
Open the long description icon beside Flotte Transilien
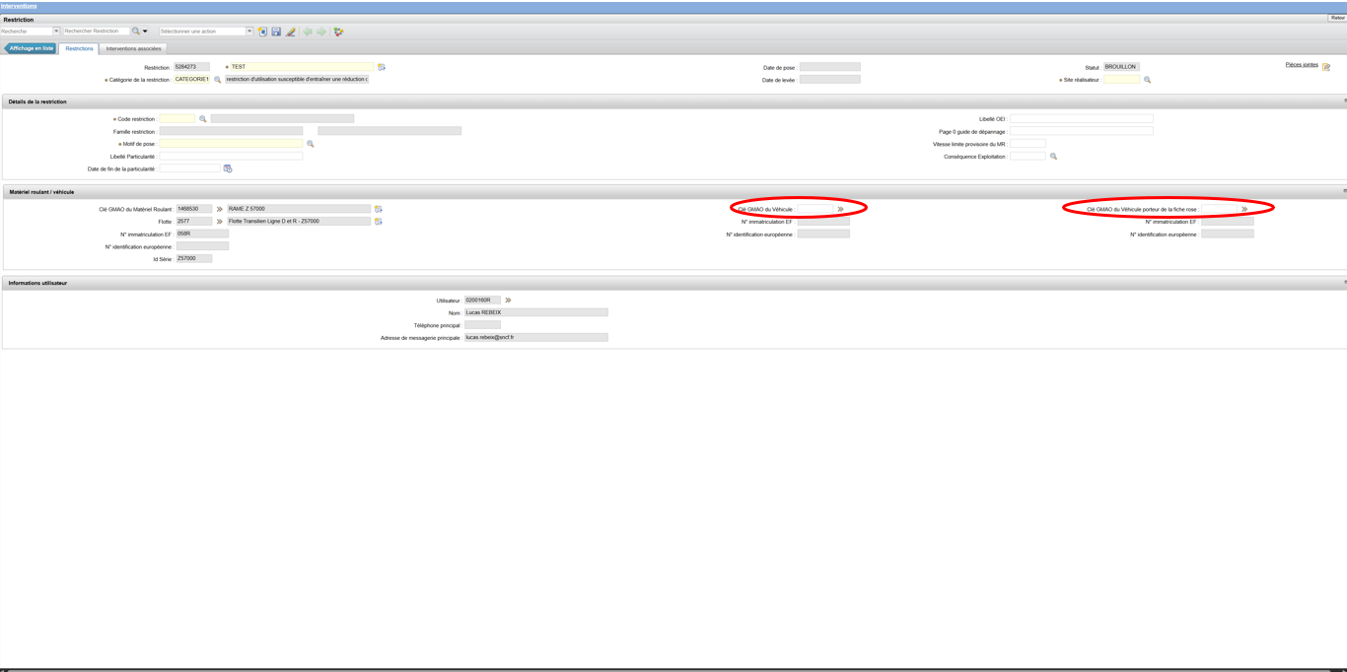[x=378, y=222]
